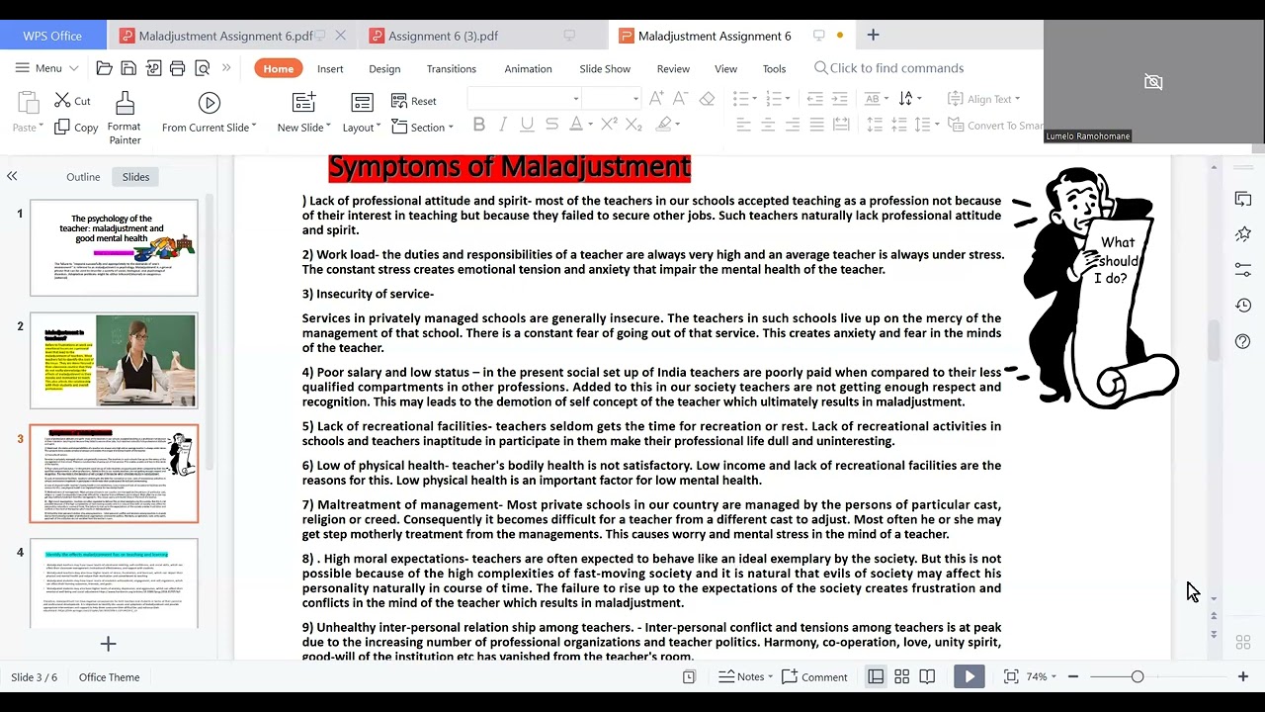This screenshot has width=1265, height=712.
Task: Add new slide plus button in panel
Action: click(108, 645)
